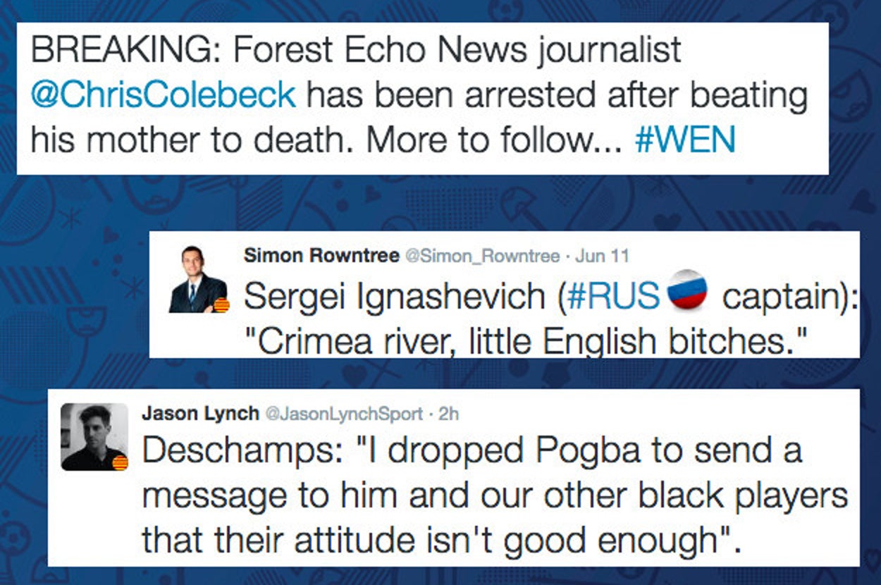The height and width of the screenshot is (585, 881).
Task: Open Jason Lynch's profile photo
Action: click(x=93, y=437)
